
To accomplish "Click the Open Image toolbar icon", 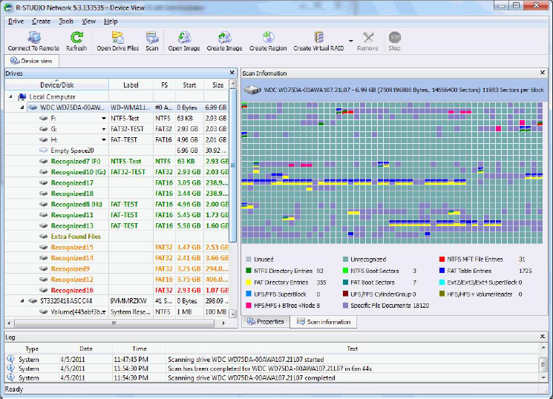I will 184,38.
